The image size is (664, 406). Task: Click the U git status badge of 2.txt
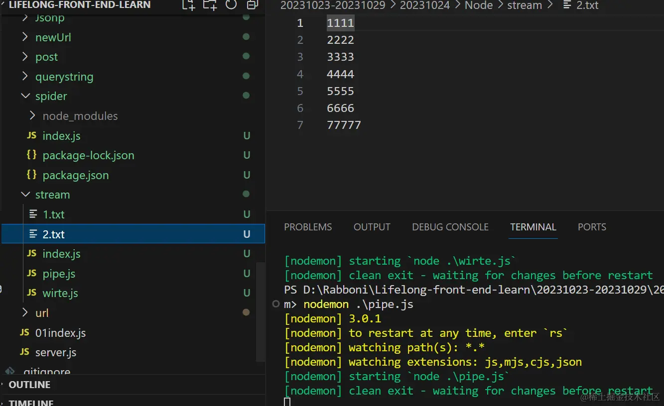[247, 234]
